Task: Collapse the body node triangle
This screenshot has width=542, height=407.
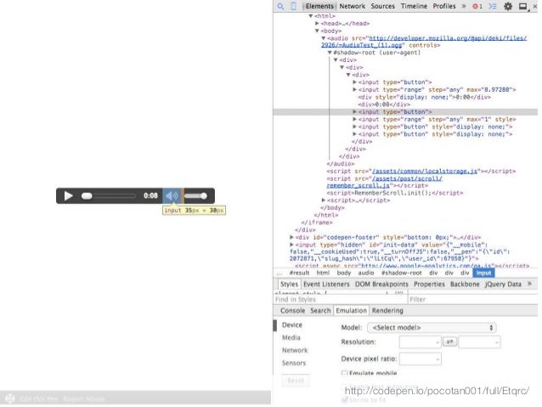Action: [317, 31]
